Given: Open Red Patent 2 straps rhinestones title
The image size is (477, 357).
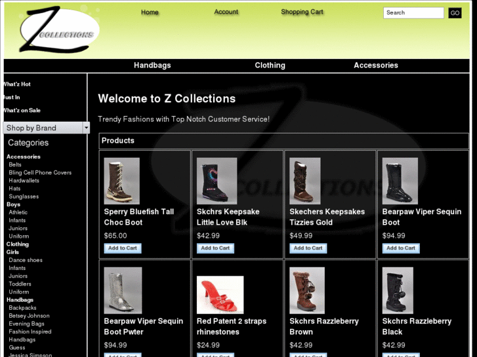Looking at the screenshot, I should 232,326.
